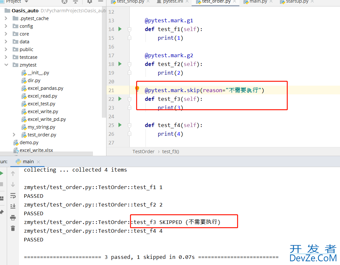Click scroll-to-end icon in Run panel
The image size is (340, 265).
(x=13, y=206)
